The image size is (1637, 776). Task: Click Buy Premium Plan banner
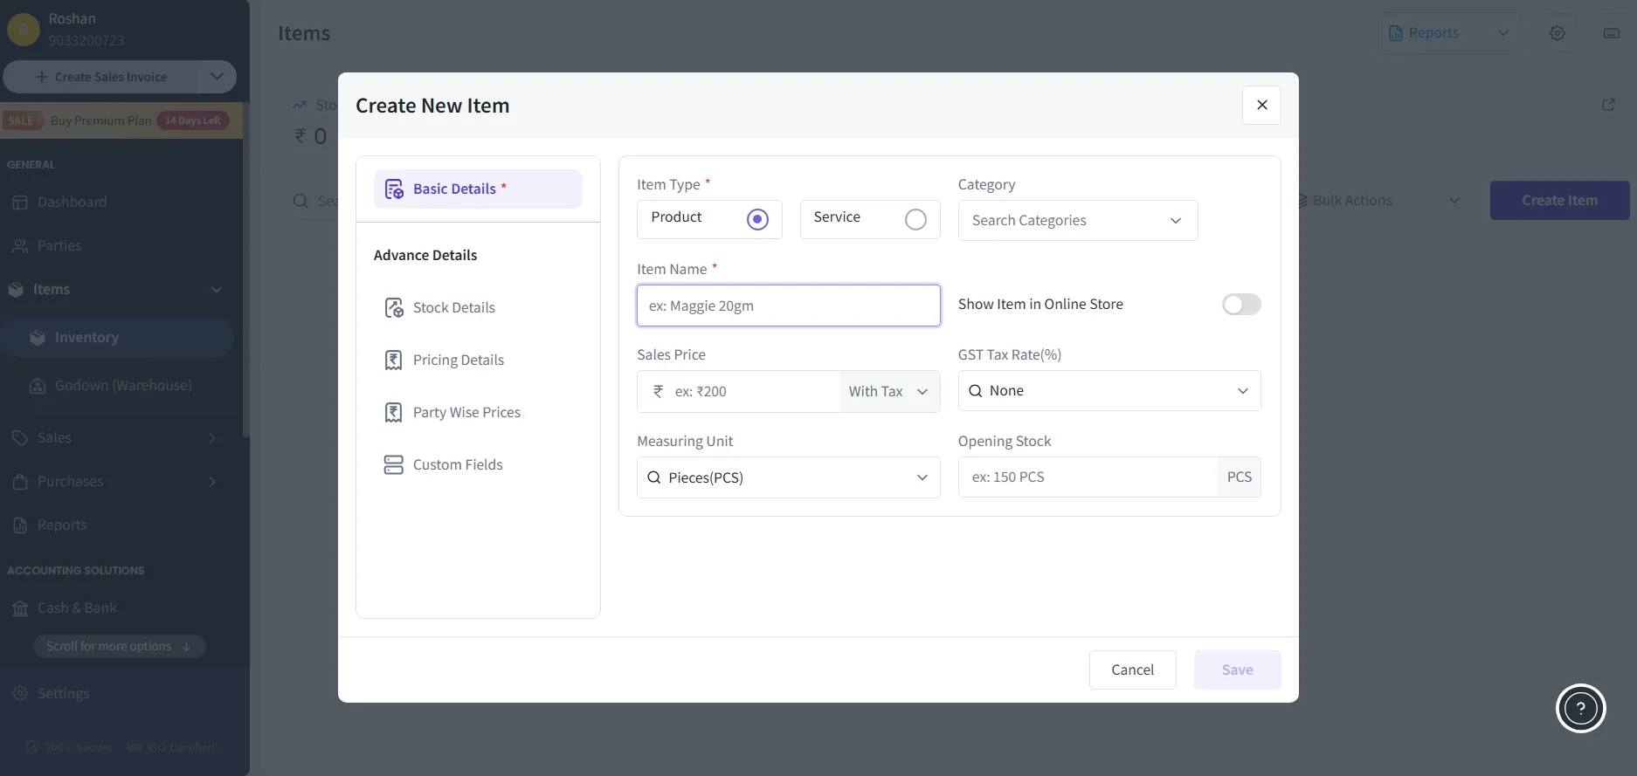[x=121, y=120]
